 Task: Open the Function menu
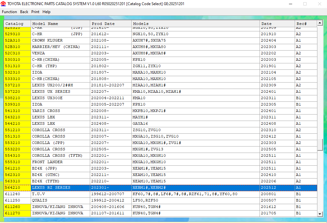9,12
